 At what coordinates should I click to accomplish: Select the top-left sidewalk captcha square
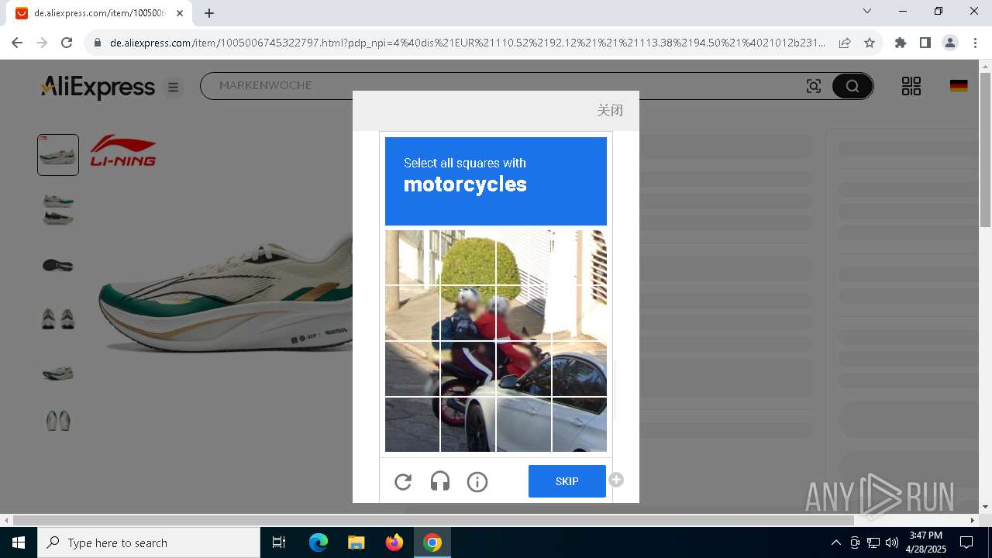pyautogui.click(x=412, y=257)
